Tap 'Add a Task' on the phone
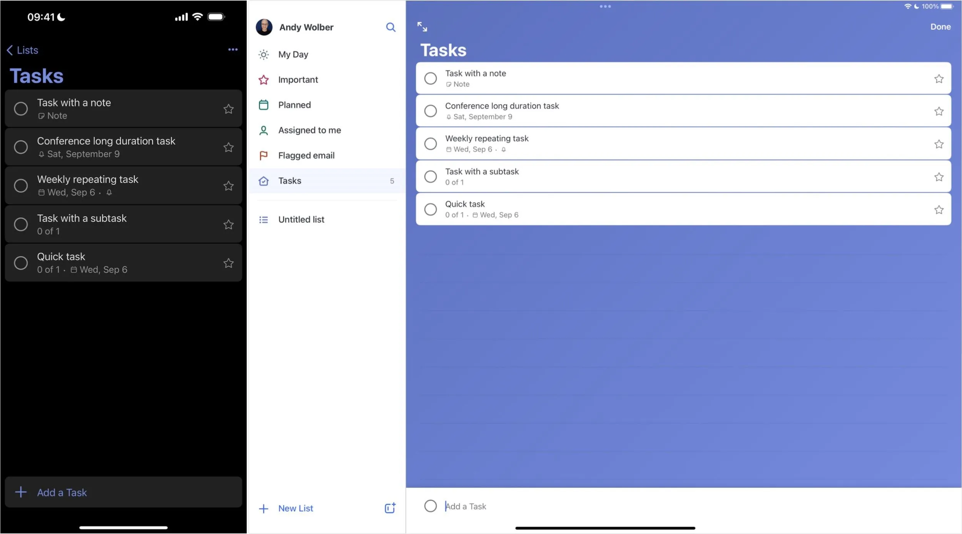Image resolution: width=962 pixels, height=534 pixels. tap(123, 492)
